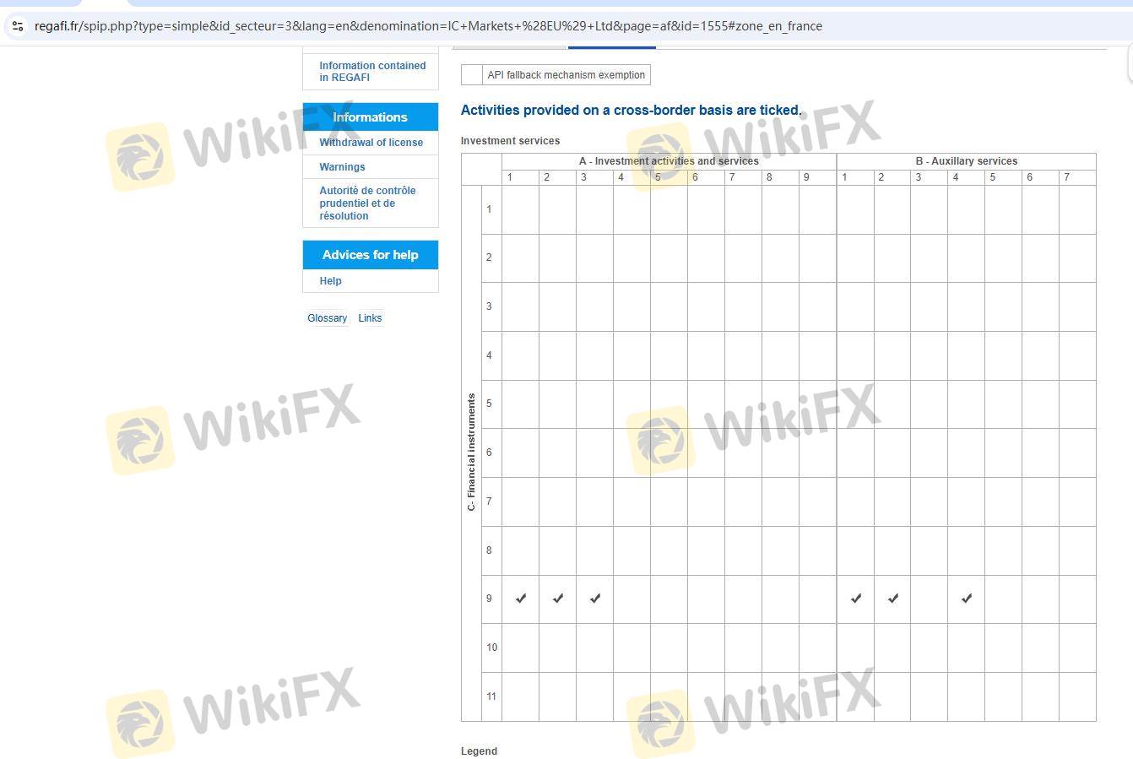Go to the Warnings page

[342, 167]
